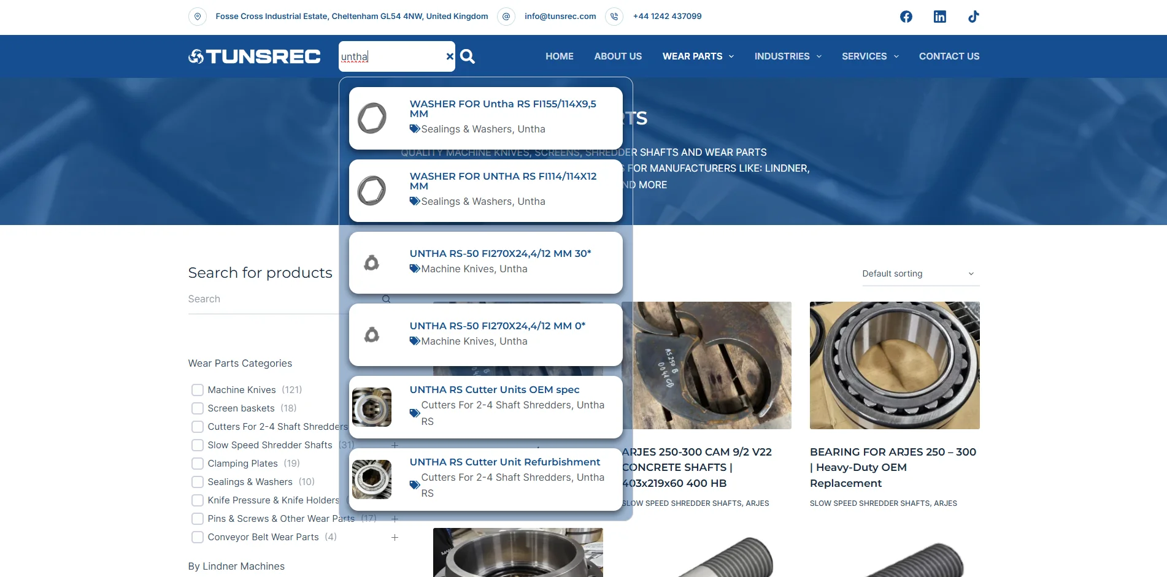Click the Tunsrec logo
This screenshot has height=577, width=1167.
pyautogui.click(x=254, y=56)
